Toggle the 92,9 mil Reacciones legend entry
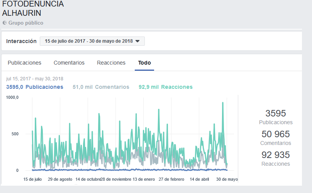Screen dimensions: 312x193 (166, 87)
